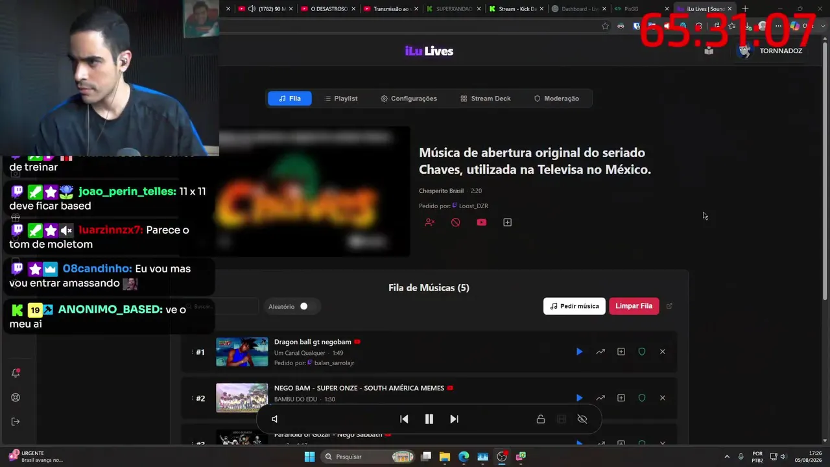
Task: Open the Fila tab
Action: 290,99
